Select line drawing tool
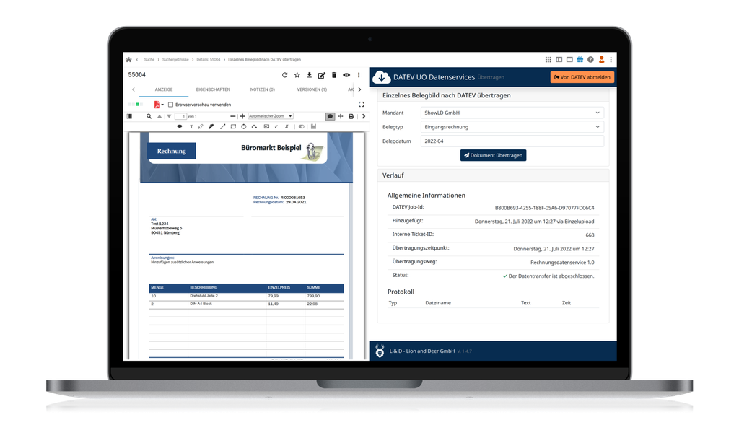The height and width of the screenshot is (425, 739). point(222,127)
